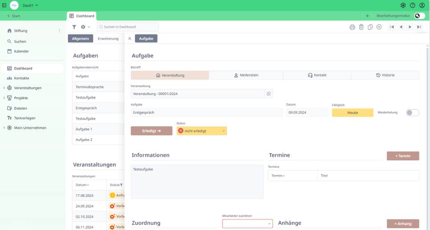
Task: Enable the Wiederholung toggle
Action: [x=412, y=113]
